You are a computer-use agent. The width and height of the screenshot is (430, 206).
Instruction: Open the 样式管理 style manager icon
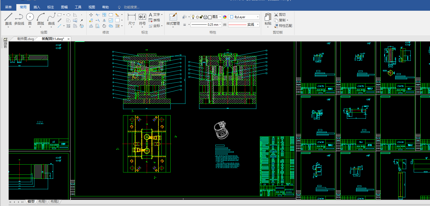(x=173, y=17)
